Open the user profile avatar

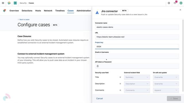point(181,3)
